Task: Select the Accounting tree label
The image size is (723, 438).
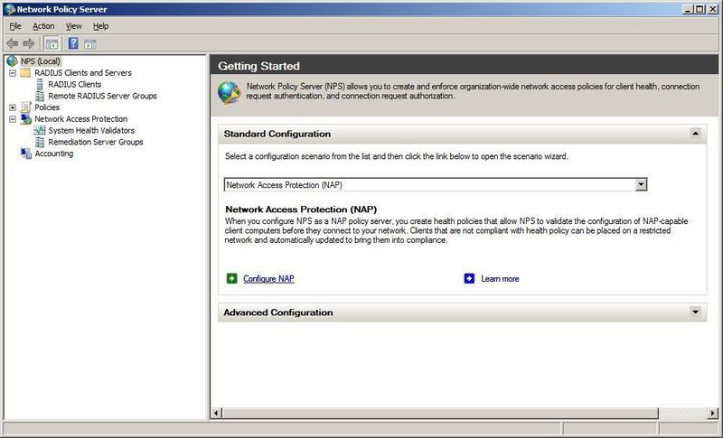Action: point(54,154)
